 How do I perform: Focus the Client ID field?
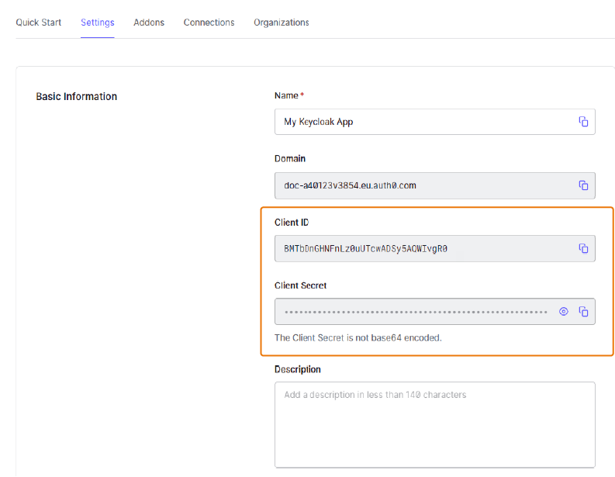coord(434,248)
